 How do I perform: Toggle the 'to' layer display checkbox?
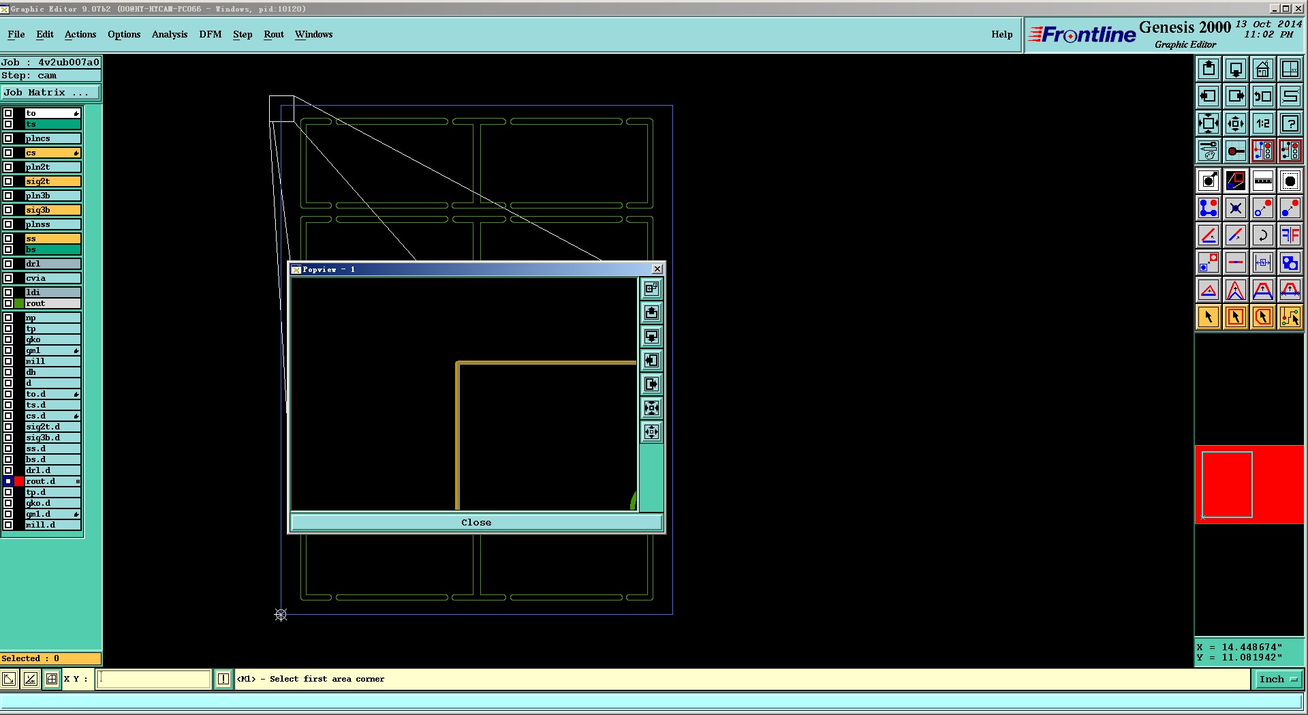pos(8,113)
